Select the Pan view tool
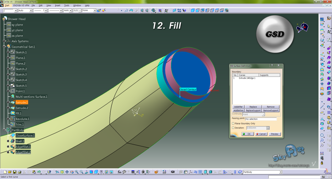The image size is (332, 179). pos(67,172)
